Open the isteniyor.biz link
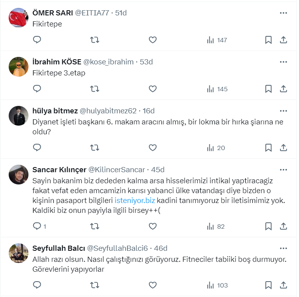The height and width of the screenshot is (297, 299). click(134, 201)
